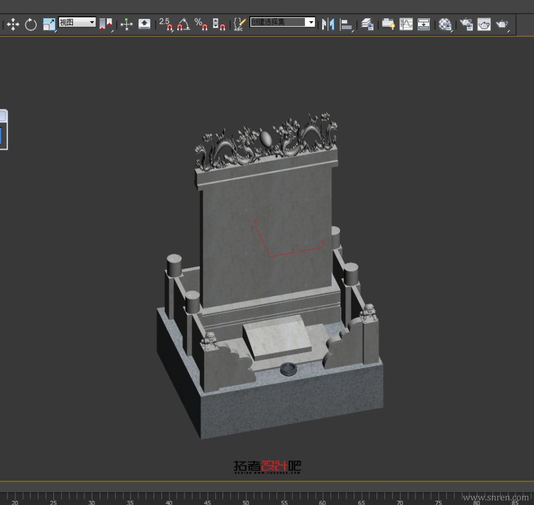
Task: Toggle Angle Snap
Action: click(183, 24)
